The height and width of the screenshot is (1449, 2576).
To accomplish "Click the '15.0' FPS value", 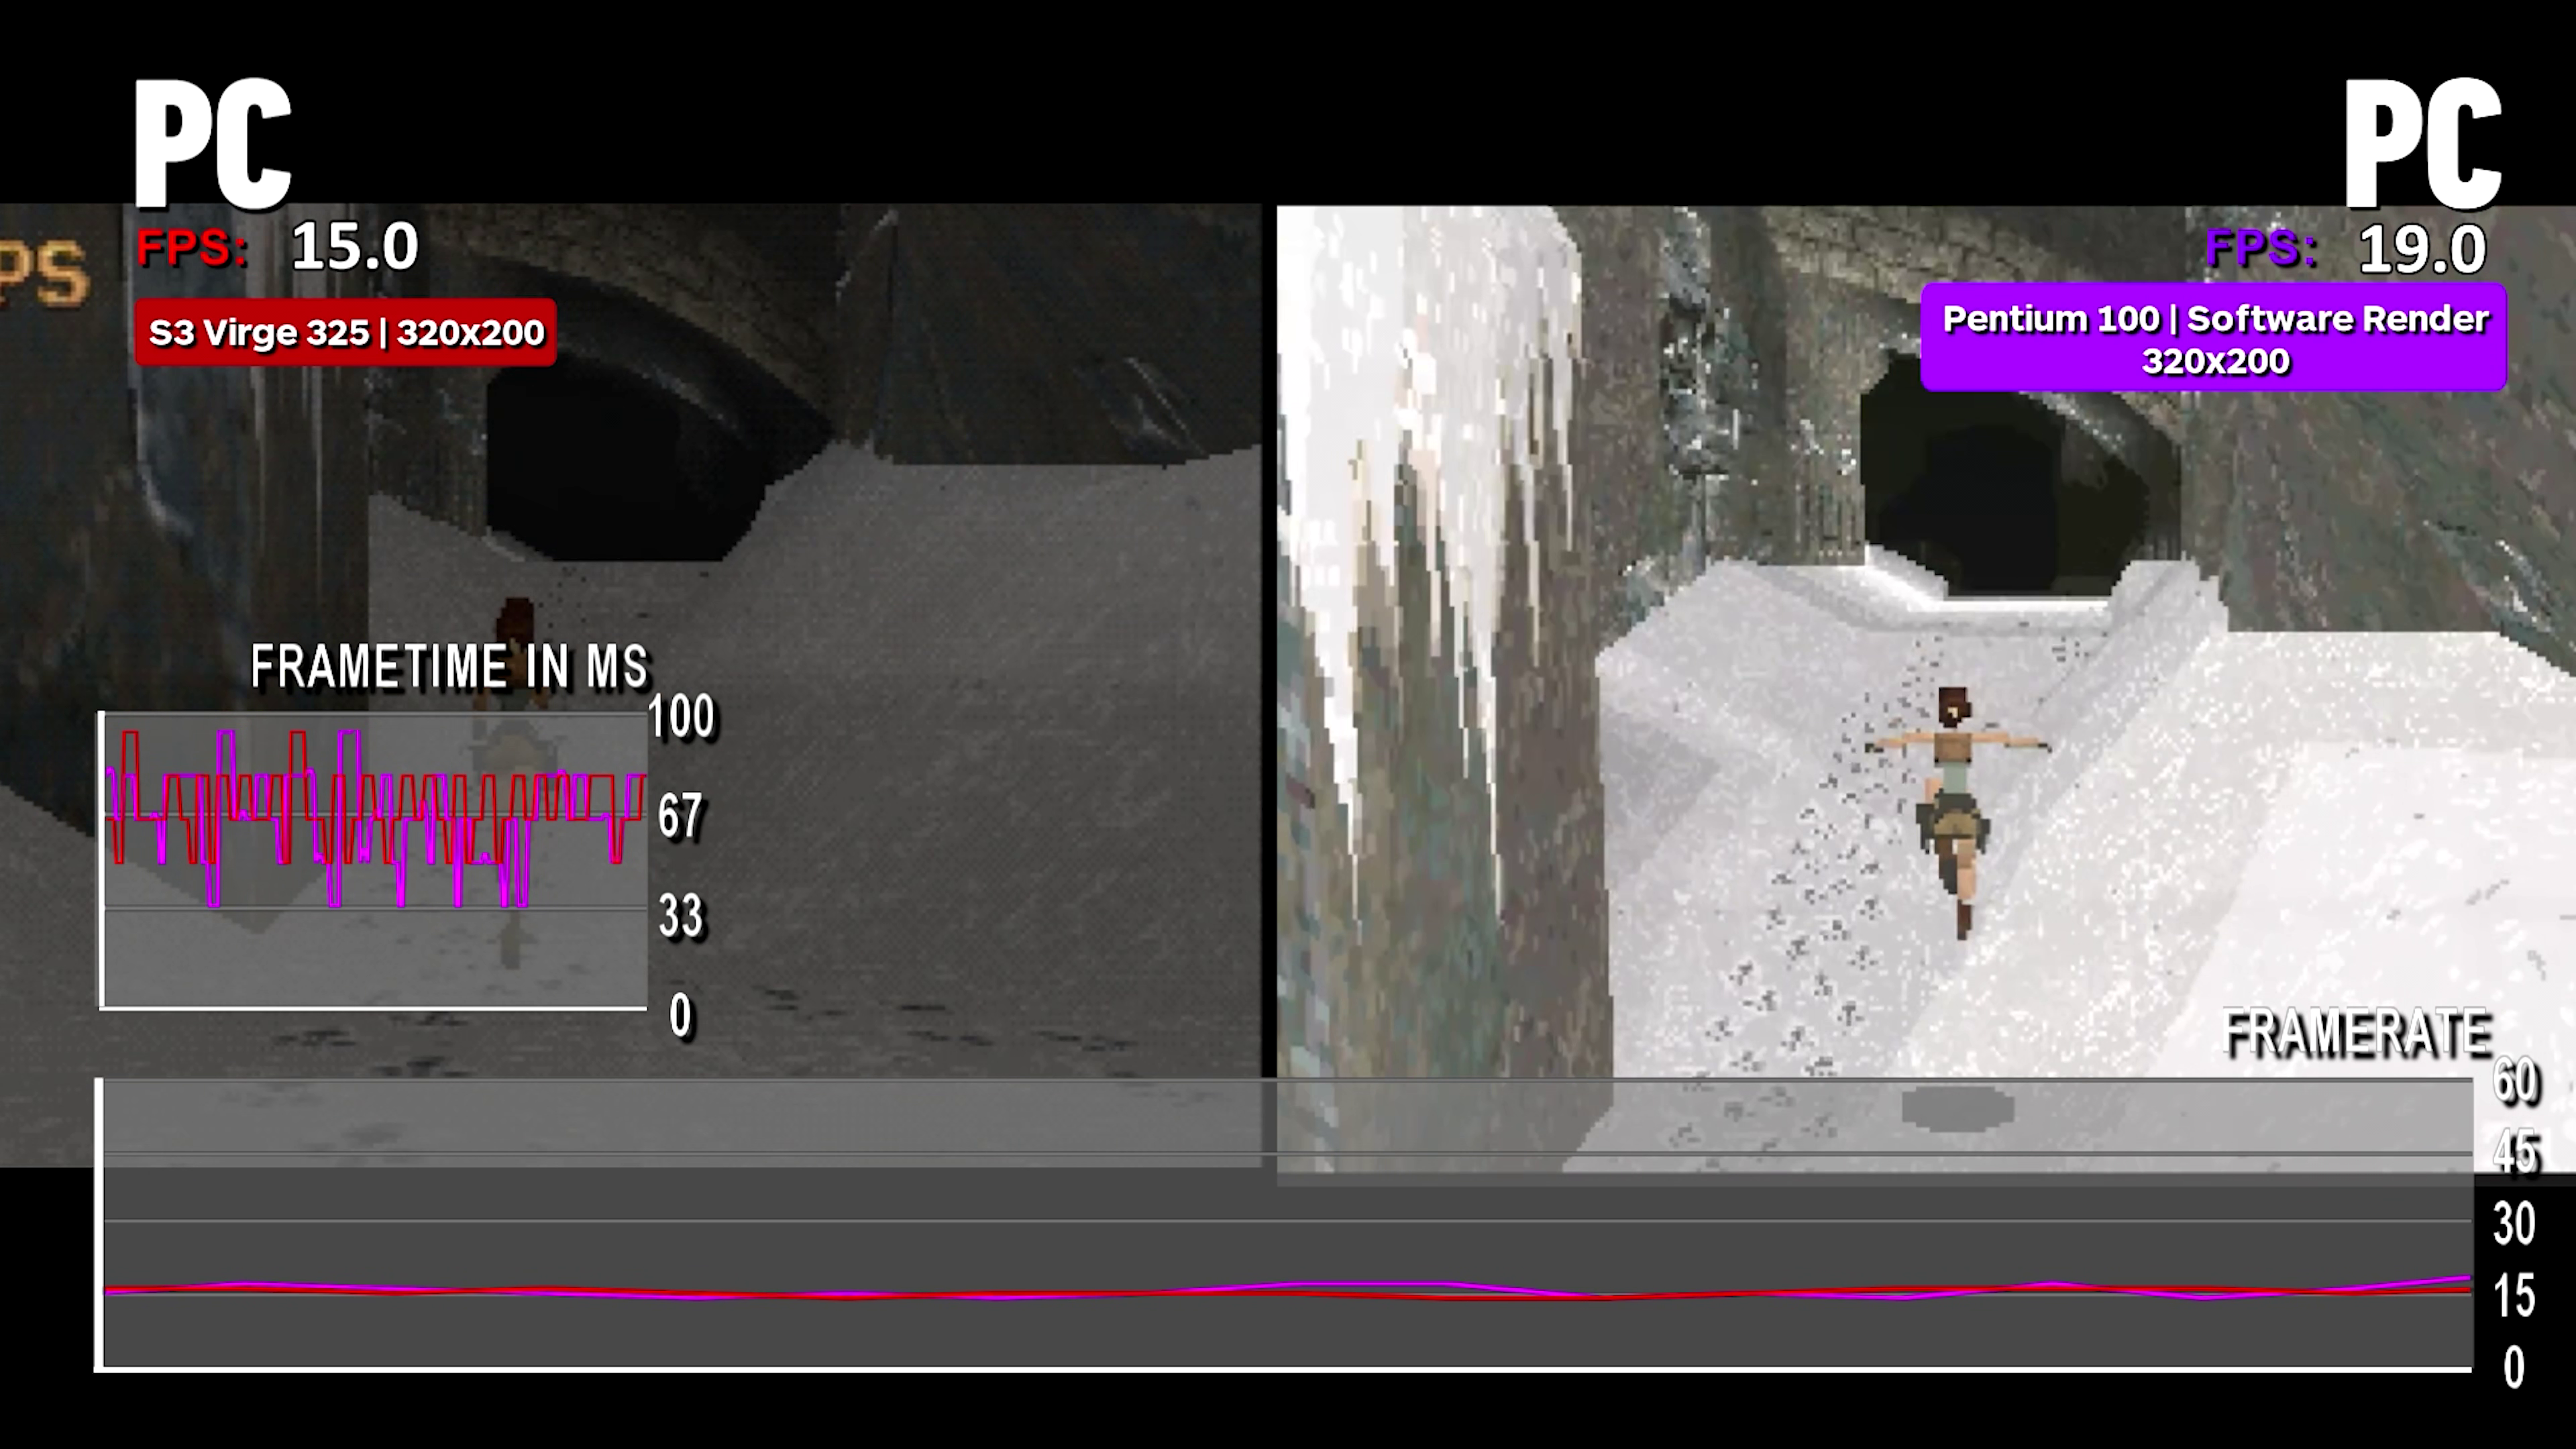I will [354, 246].
